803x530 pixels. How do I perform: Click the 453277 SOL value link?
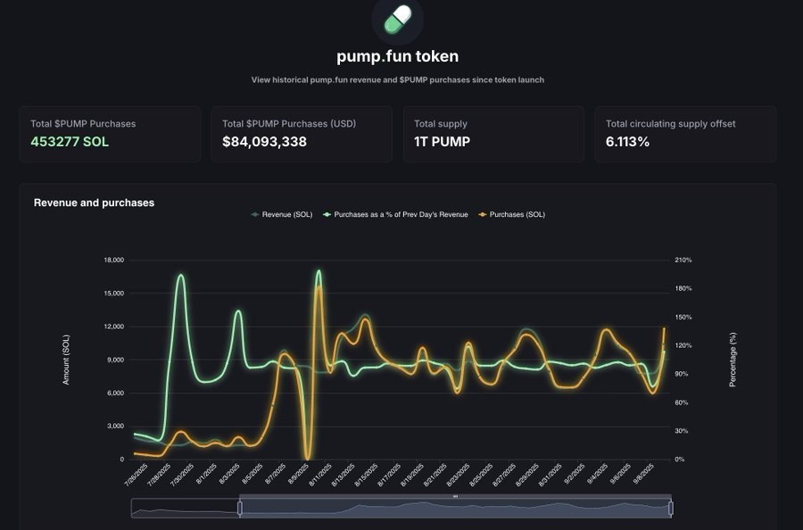[69, 141]
